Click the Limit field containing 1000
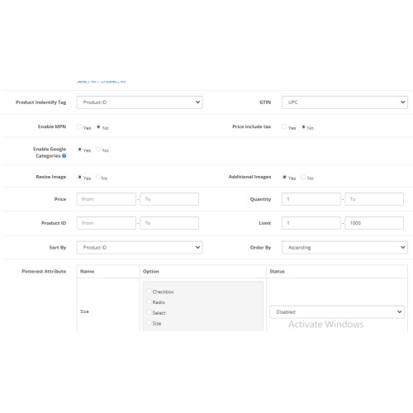The image size is (413, 413). pos(374,223)
